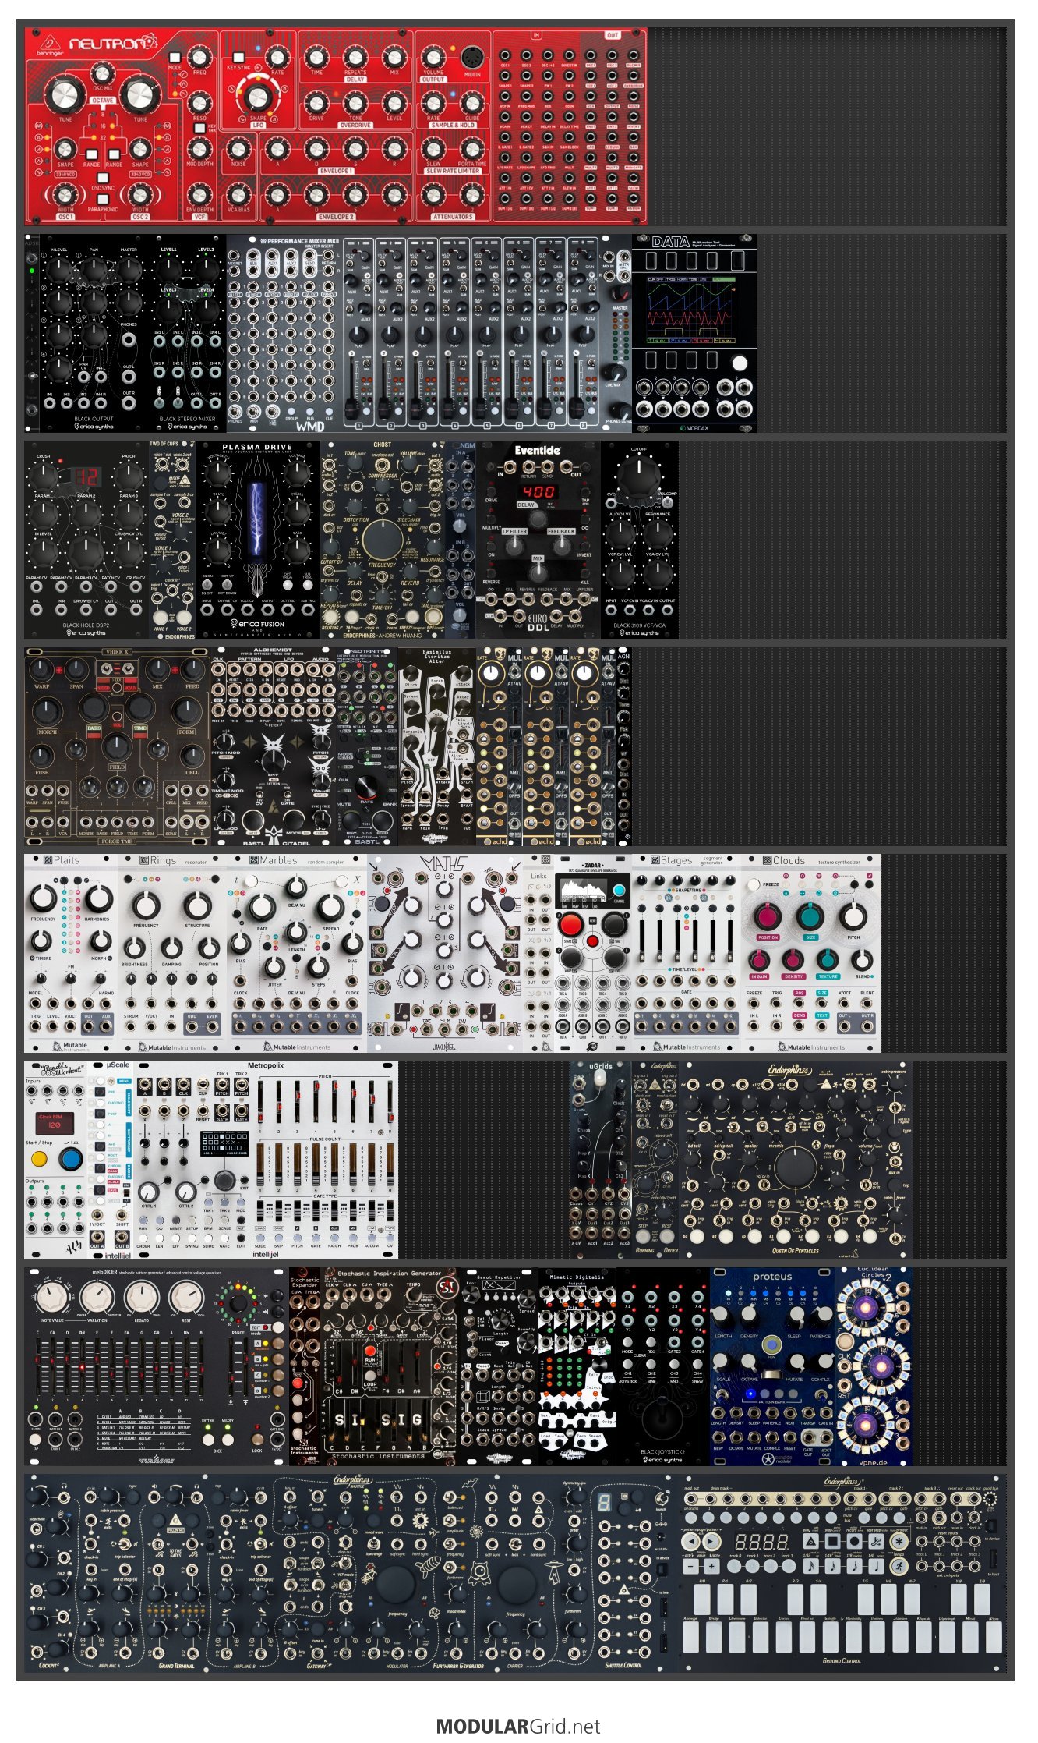Open the Mutable Instruments Rings module

(172, 953)
